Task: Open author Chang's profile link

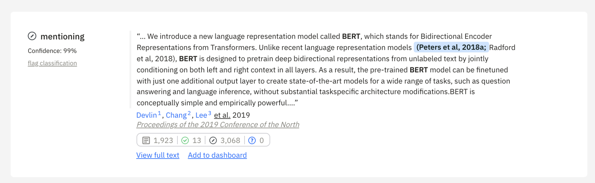Action: point(176,115)
